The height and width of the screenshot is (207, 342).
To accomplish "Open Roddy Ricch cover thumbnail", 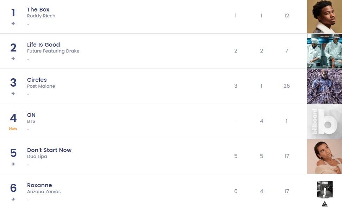I will tap(325, 17).
